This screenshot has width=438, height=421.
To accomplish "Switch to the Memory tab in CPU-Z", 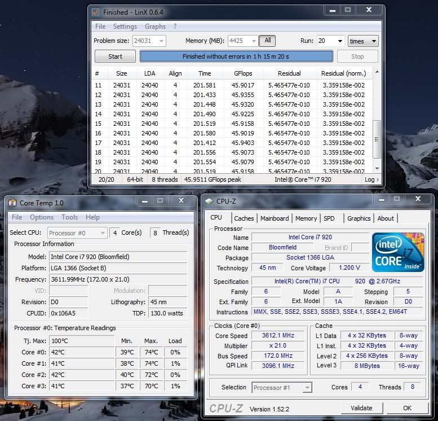I will pos(306,218).
